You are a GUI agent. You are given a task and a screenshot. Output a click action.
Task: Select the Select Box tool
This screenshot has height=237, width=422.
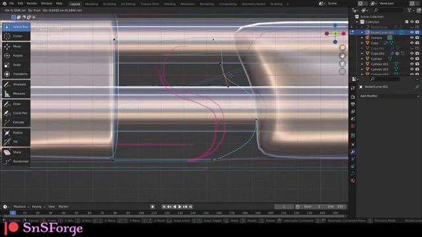pyautogui.click(x=16, y=27)
